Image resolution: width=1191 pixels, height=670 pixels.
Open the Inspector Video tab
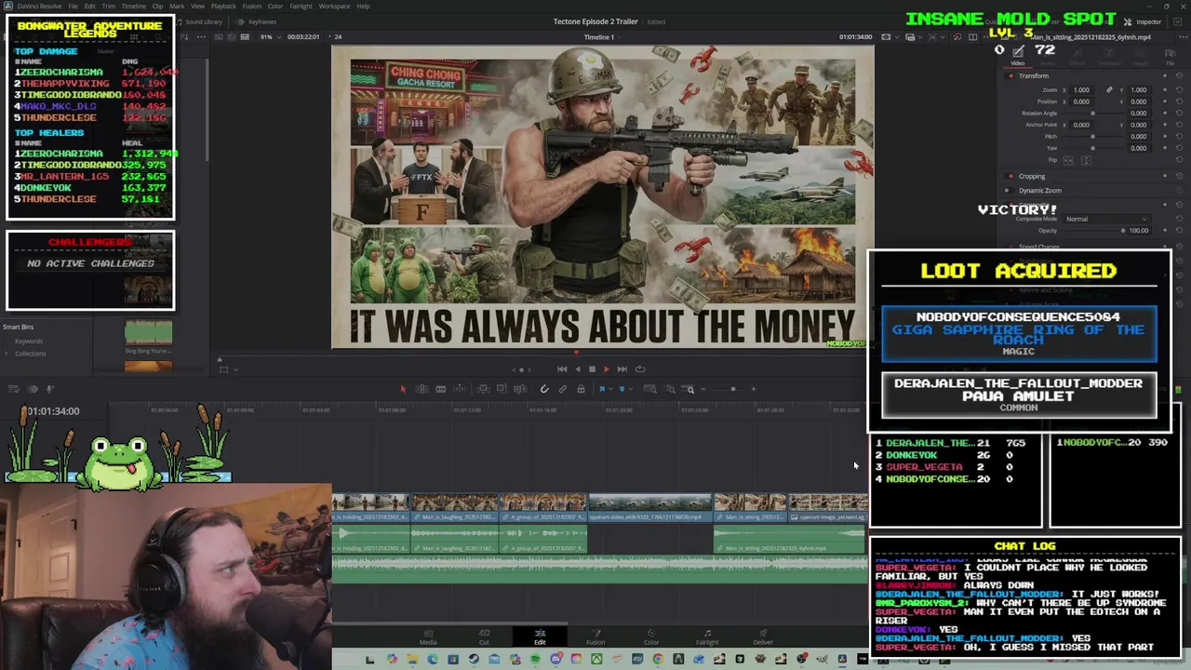(1018, 58)
